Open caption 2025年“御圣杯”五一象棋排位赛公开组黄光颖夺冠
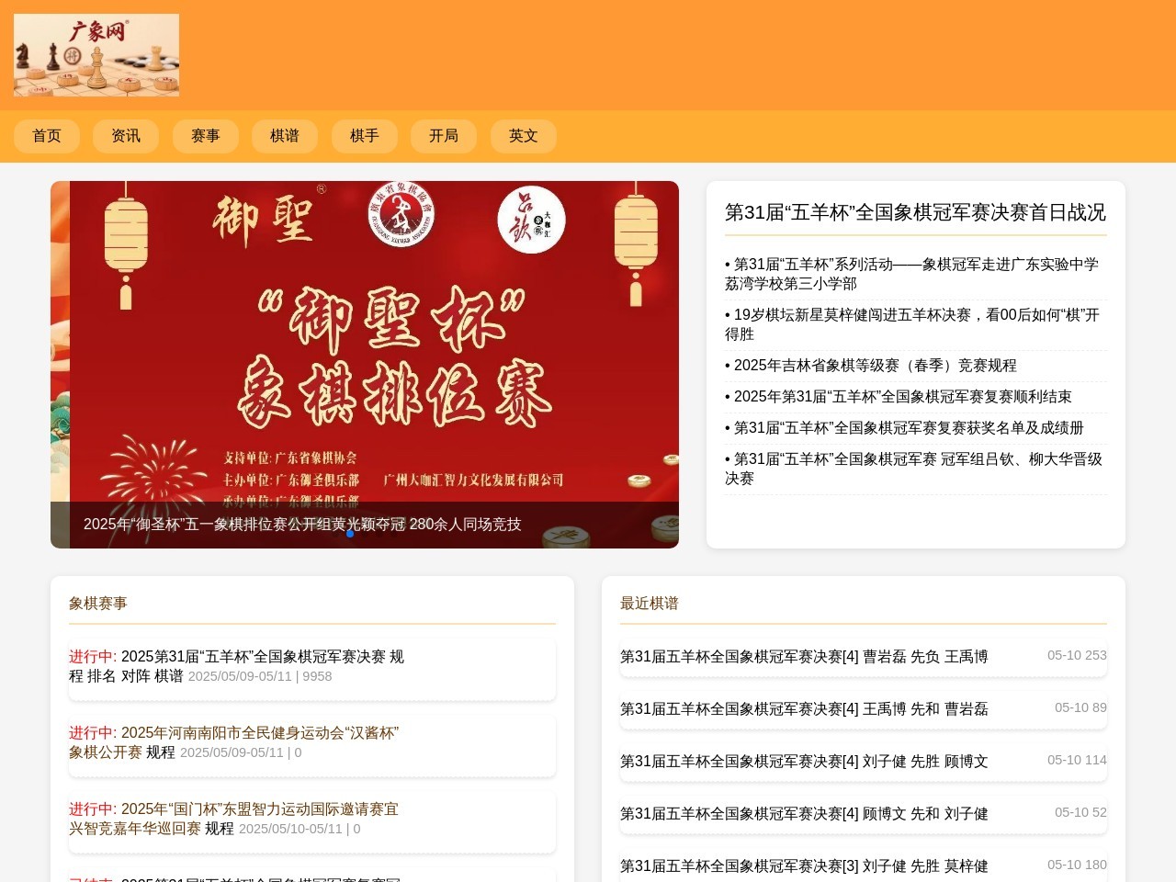This screenshot has width=1176, height=882. pyautogui.click(x=302, y=524)
